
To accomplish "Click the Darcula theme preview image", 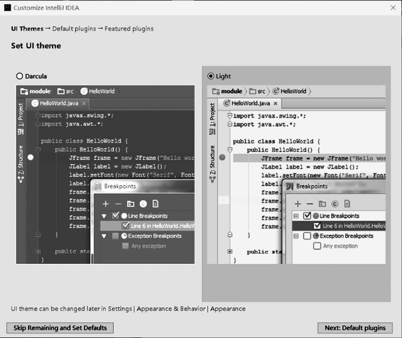I will 105,174.
